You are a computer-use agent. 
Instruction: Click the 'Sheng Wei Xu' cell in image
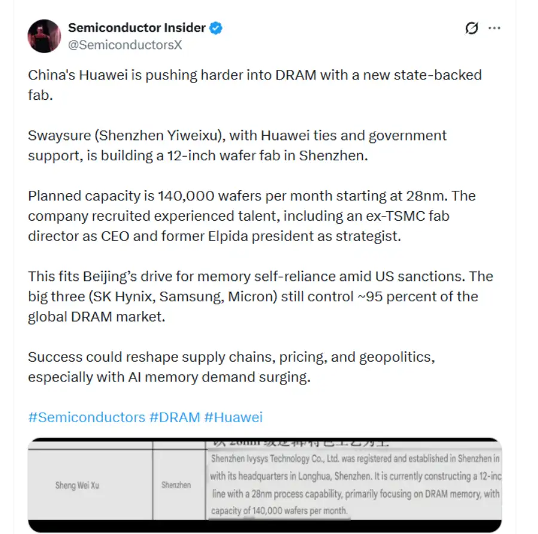coord(77,486)
